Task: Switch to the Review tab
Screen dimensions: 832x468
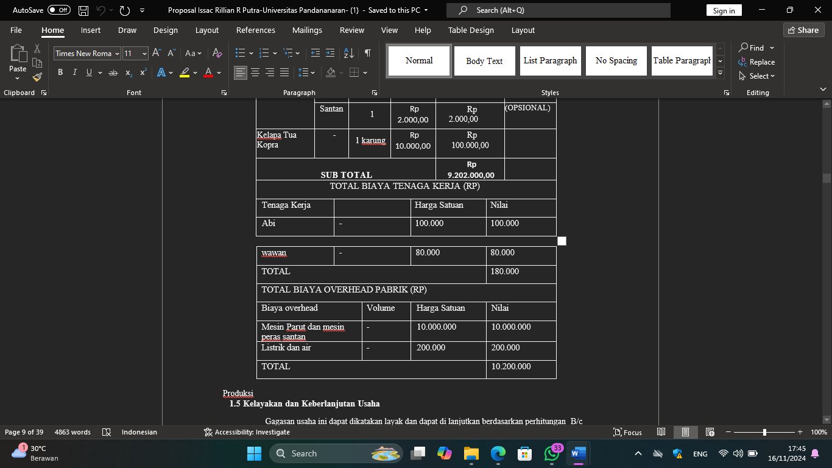Action: tap(352, 30)
